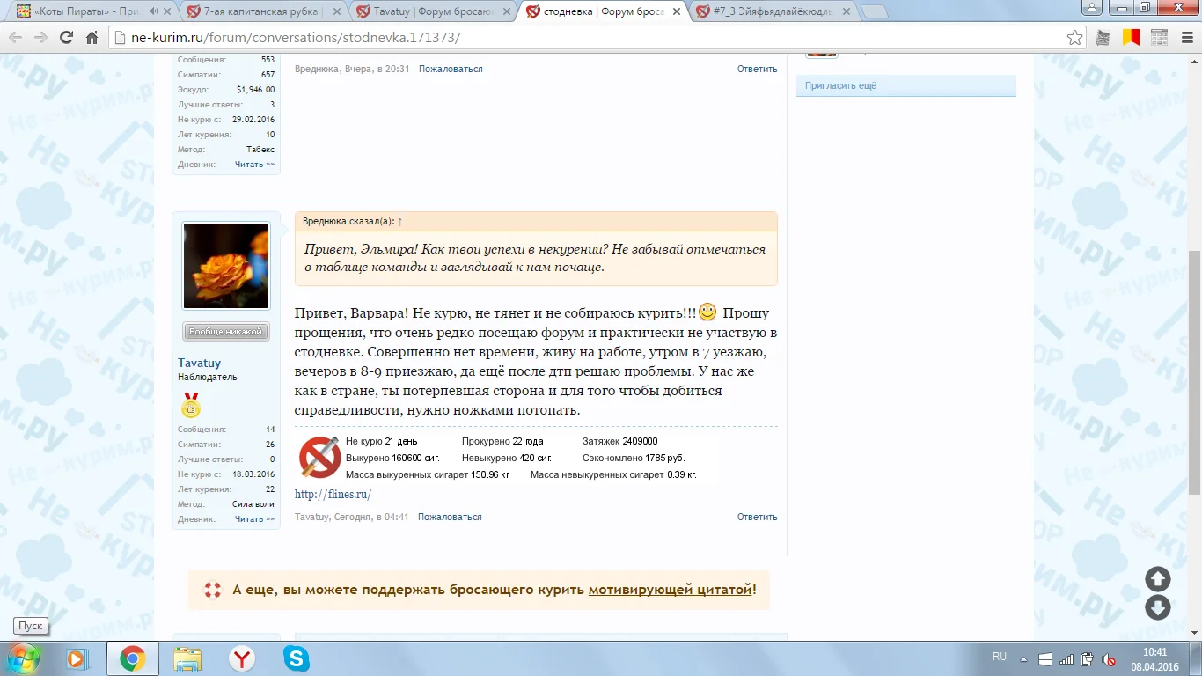
Task: Launch the media player from the taskbar
Action: [x=77, y=658]
